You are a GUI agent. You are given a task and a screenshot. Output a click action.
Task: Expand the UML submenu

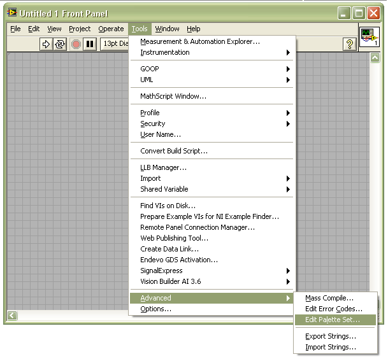(x=212, y=80)
